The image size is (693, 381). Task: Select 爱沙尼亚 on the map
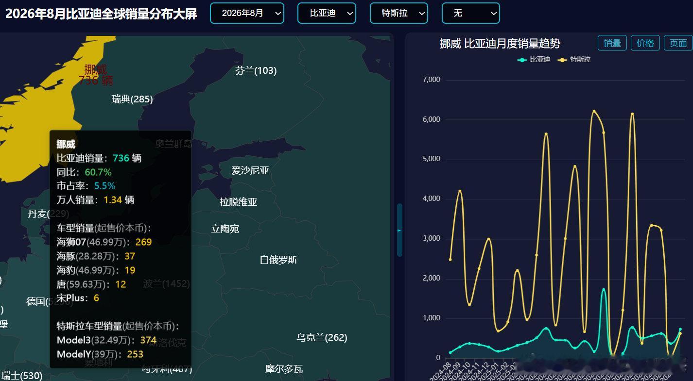[x=250, y=171]
